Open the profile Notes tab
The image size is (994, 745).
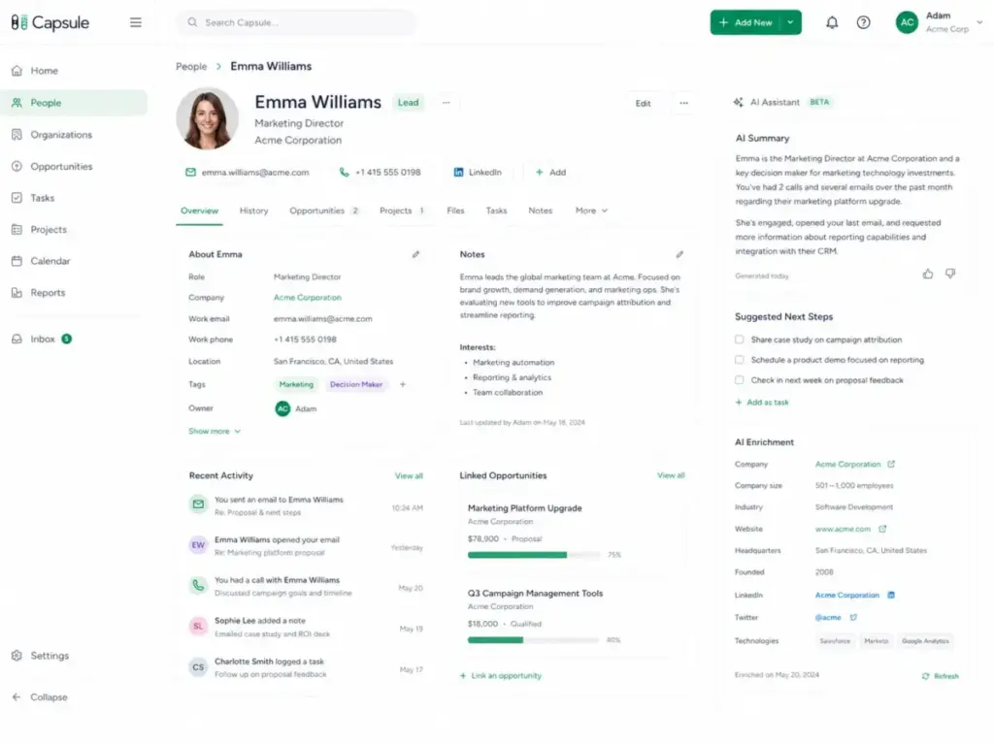click(x=540, y=211)
